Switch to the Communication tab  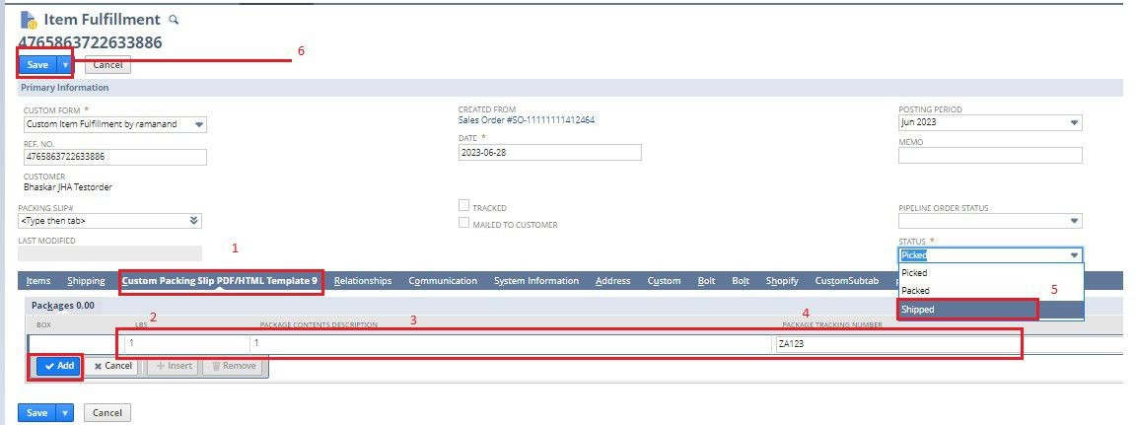point(443,281)
